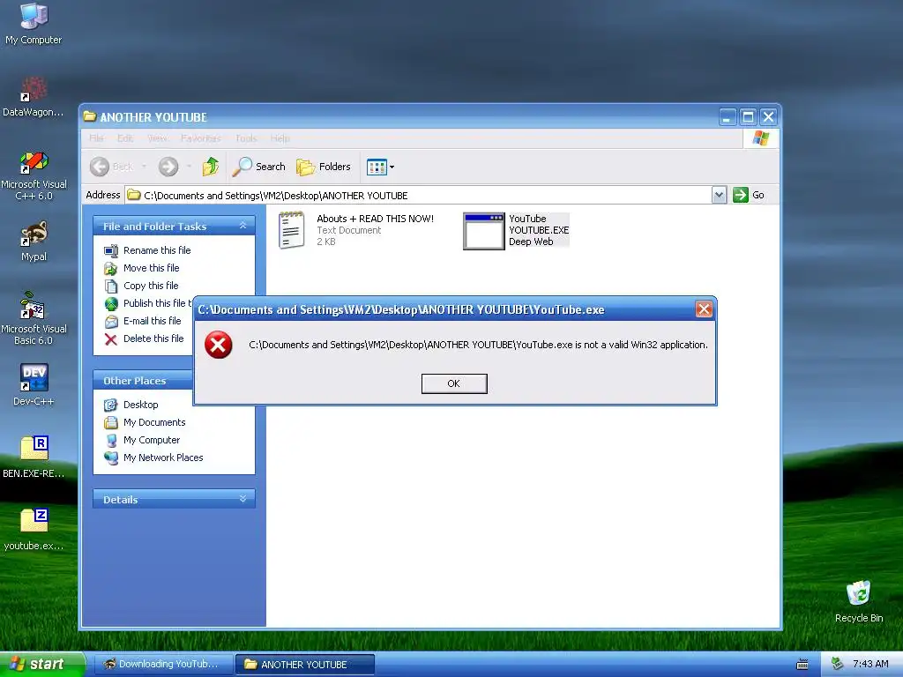The width and height of the screenshot is (903, 677).
Task: Expand the Details panel
Action: [x=243, y=499]
